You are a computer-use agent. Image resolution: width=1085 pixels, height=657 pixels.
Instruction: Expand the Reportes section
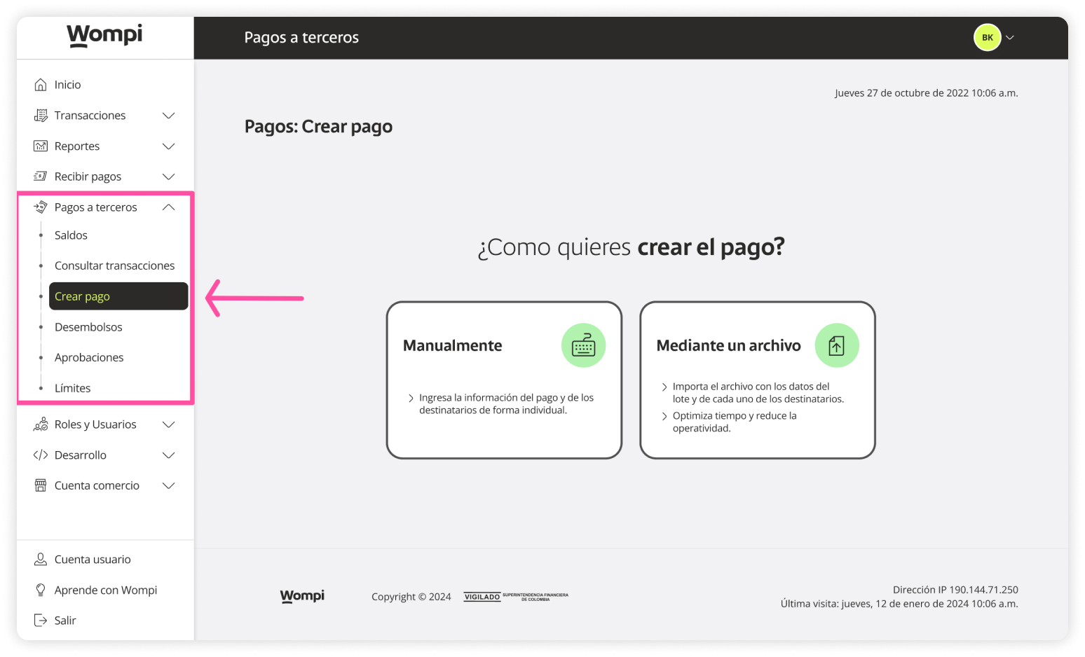click(168, 146)
